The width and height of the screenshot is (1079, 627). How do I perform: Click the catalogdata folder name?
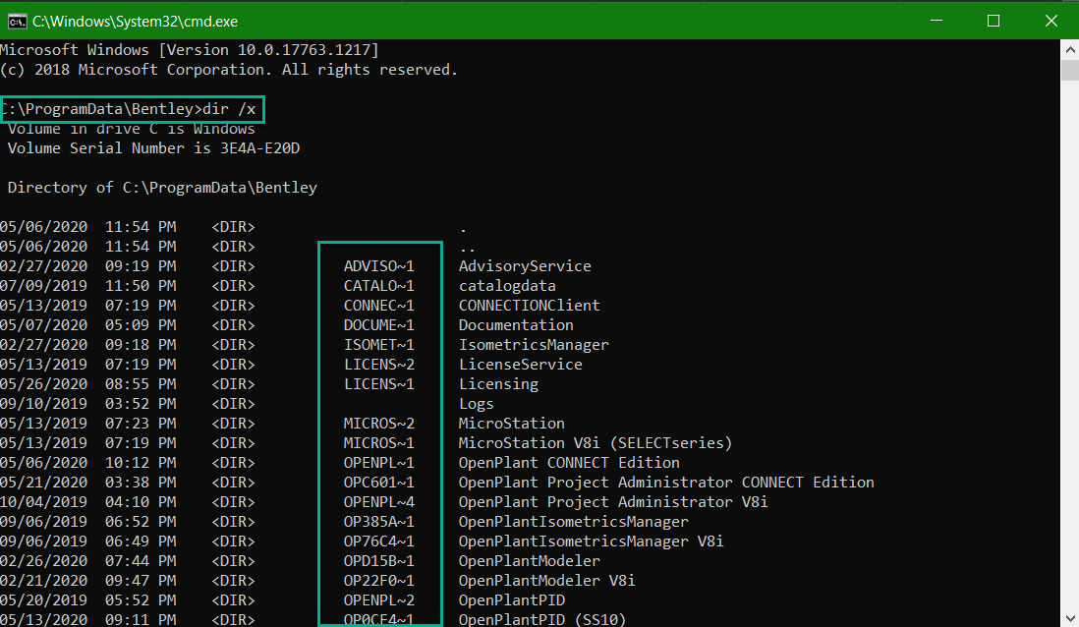pos(507,286)
